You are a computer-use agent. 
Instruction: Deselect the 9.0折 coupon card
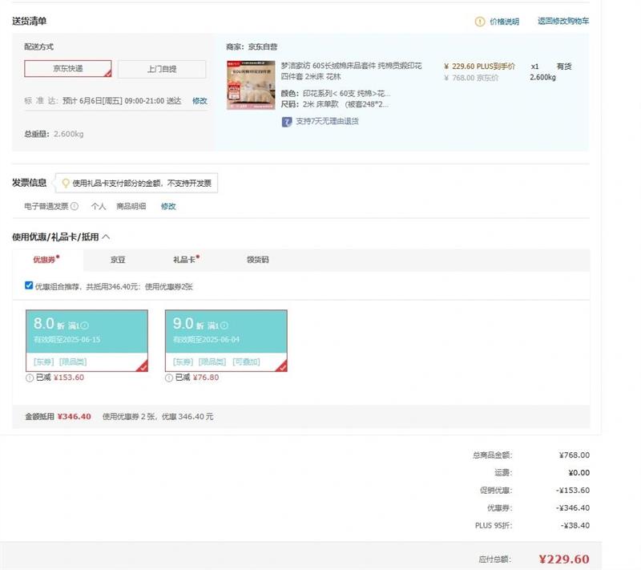point(226,340)
